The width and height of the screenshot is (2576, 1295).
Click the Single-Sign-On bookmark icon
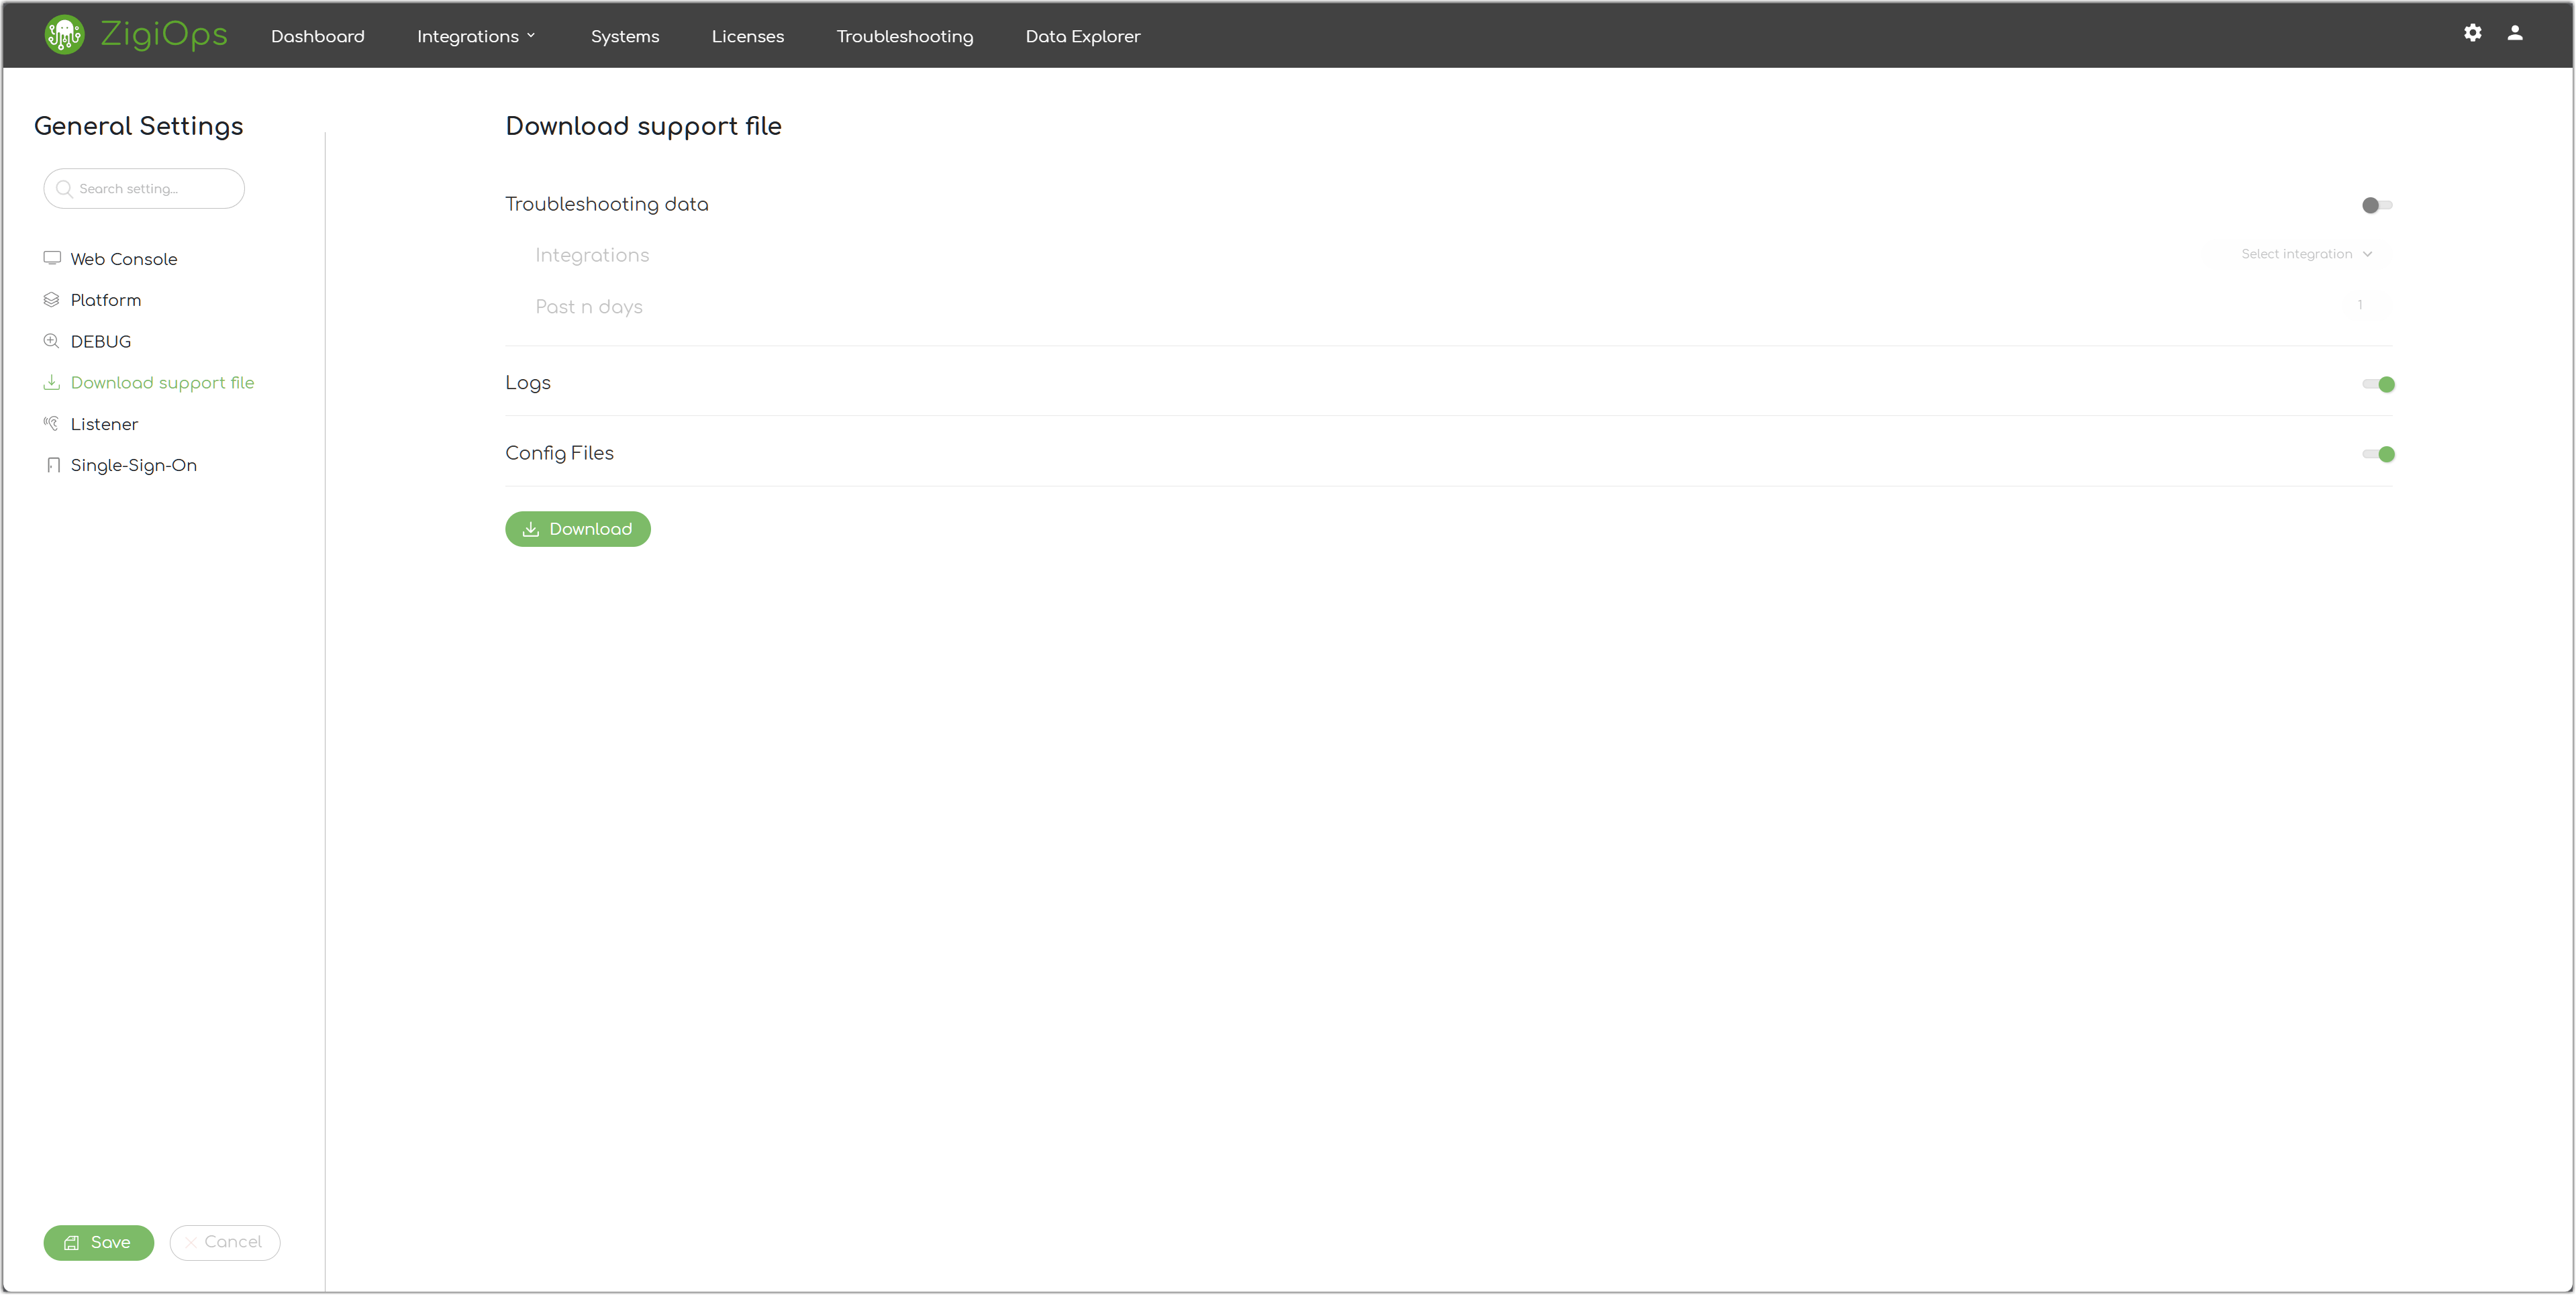coord(53,465)
